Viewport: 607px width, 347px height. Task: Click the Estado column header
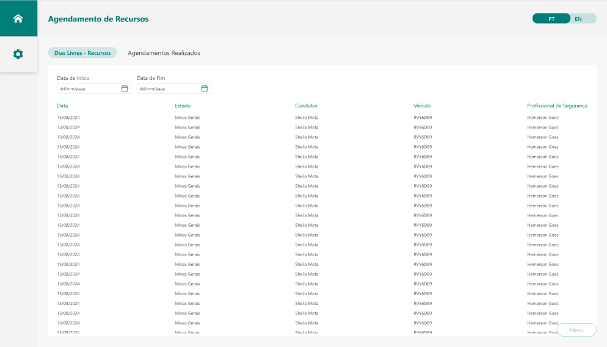183,106
